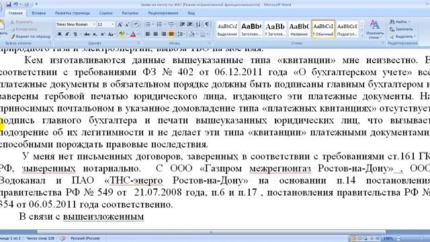
Task: Apply yellow text highlight color
Action: pos(122,34)
